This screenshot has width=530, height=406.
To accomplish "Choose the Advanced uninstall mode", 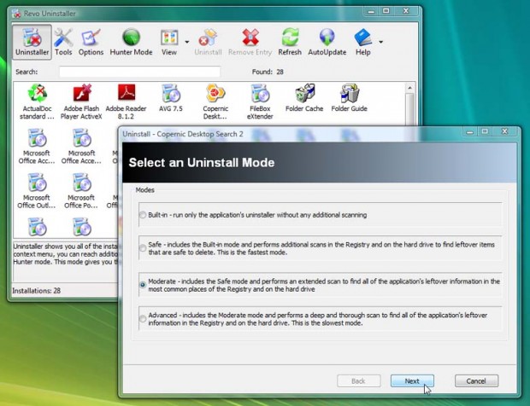I will pyautogui.click(x=143, y=319).
